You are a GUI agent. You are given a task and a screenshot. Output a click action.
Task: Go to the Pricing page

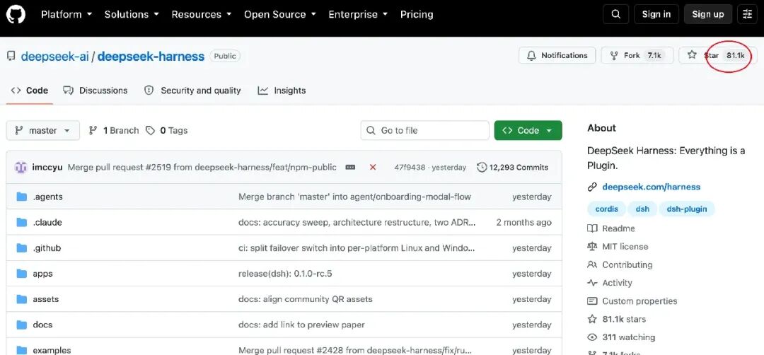[417, 14]
